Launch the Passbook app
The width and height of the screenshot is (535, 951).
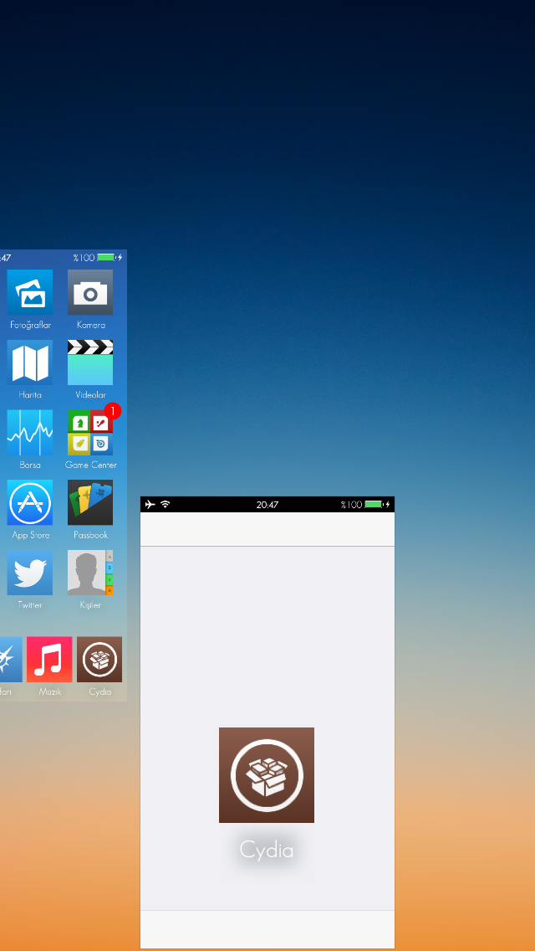[x=90, y=502]
